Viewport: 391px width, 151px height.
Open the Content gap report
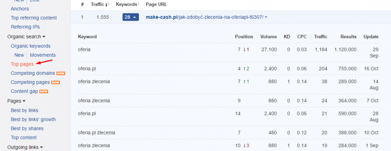pyautogui.click(x=24, y=91)
